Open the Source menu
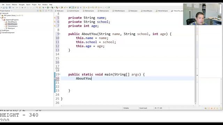Image resolution: width=223 pixels, height=125 pixels. point(8,5)
